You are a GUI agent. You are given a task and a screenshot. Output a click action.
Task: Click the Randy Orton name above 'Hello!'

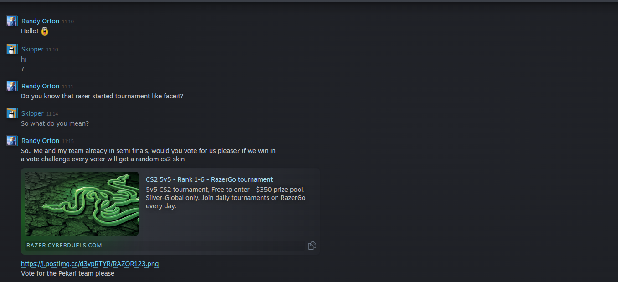[x=40, y=21]
